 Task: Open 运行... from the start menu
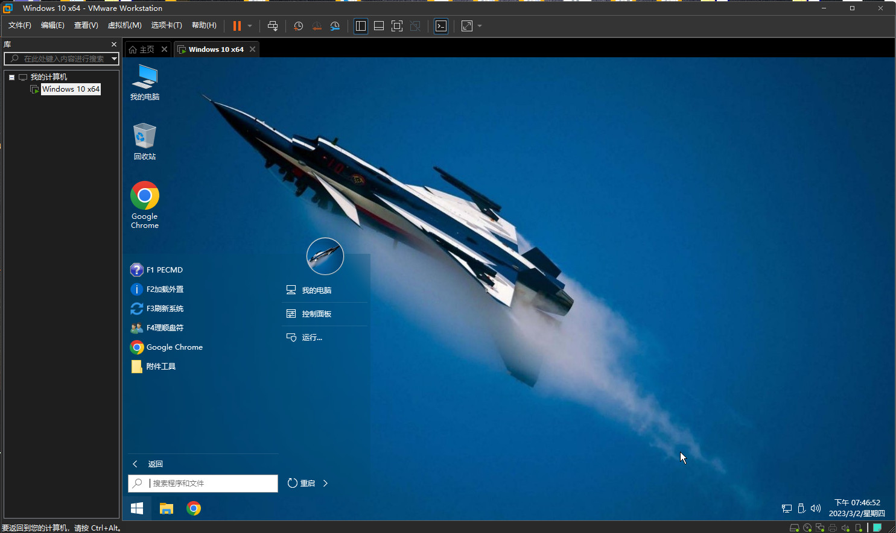(x=325, y=338)
